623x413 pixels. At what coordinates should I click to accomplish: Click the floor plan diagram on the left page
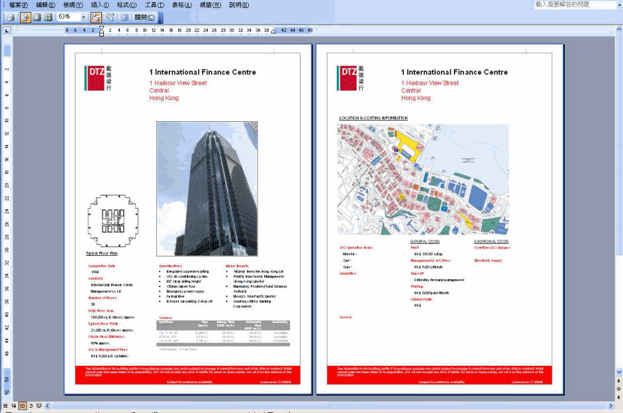(x=113, y=221)
